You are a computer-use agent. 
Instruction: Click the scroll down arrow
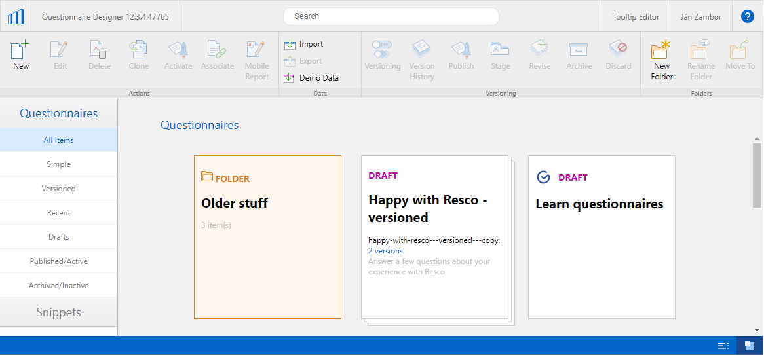click(757, 329)
